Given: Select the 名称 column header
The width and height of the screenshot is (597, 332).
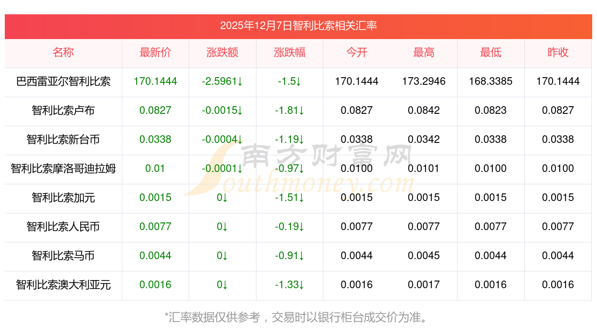Looking at the screenshot, I should (x=63, y=52).
